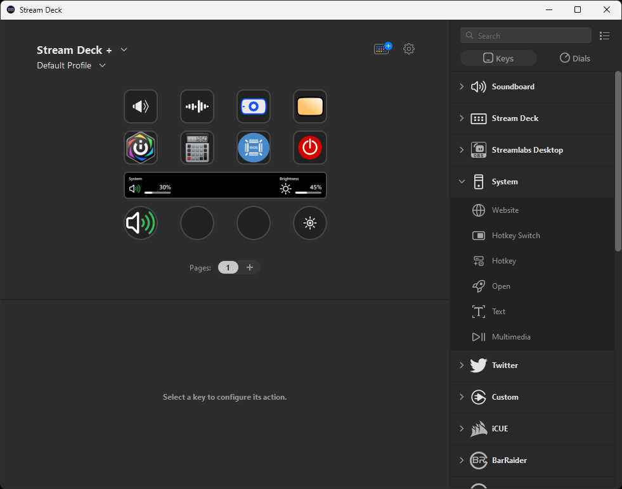Select the Hotkey Switch label
The width and height of the screenshot is (622, 489).
pyautogui.click(x=515, y=236)
